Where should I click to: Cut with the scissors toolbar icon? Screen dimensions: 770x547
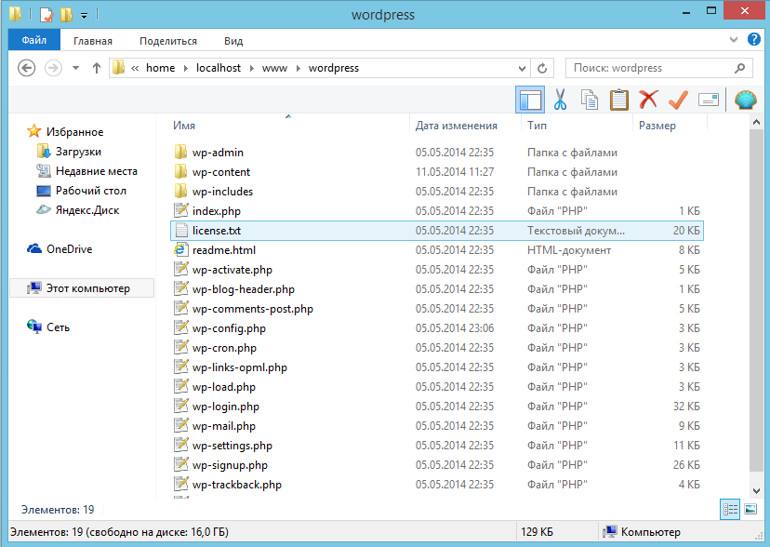(x=560, y=100)
